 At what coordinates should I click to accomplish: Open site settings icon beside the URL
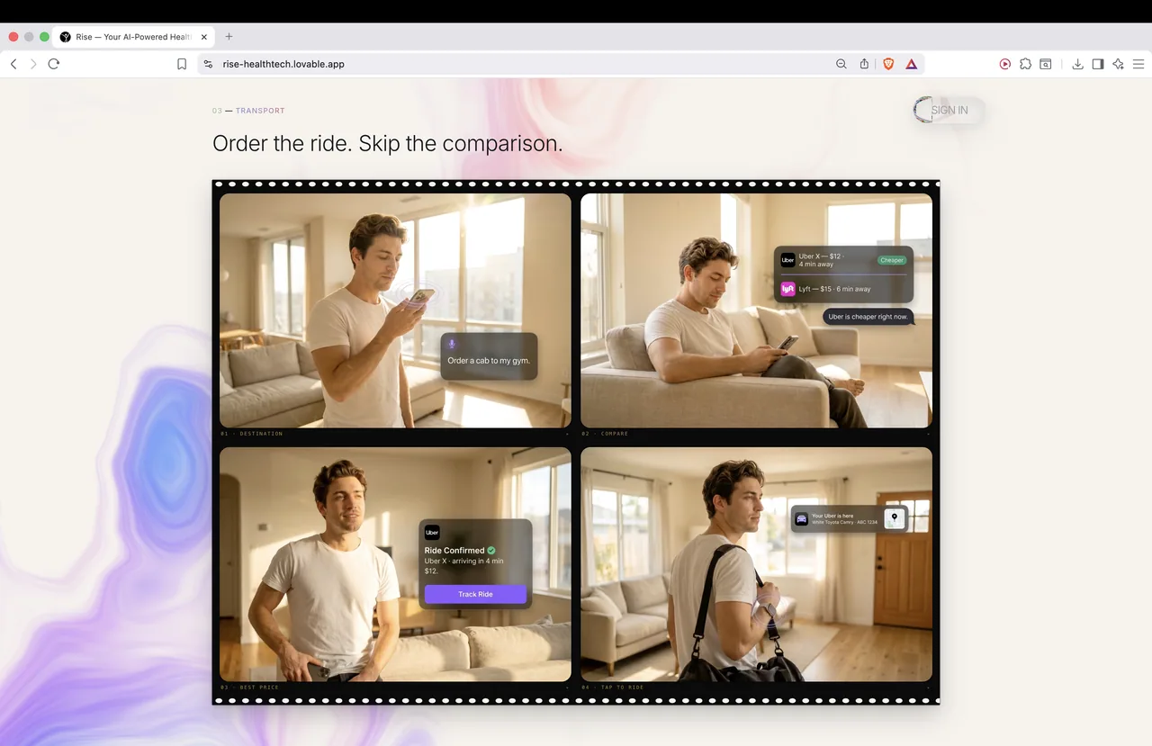point(208,64)
